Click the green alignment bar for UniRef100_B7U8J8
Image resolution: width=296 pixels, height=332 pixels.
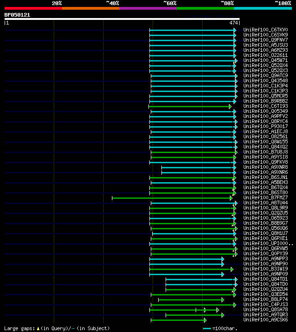pyautogui.click(x=194, y=152)
